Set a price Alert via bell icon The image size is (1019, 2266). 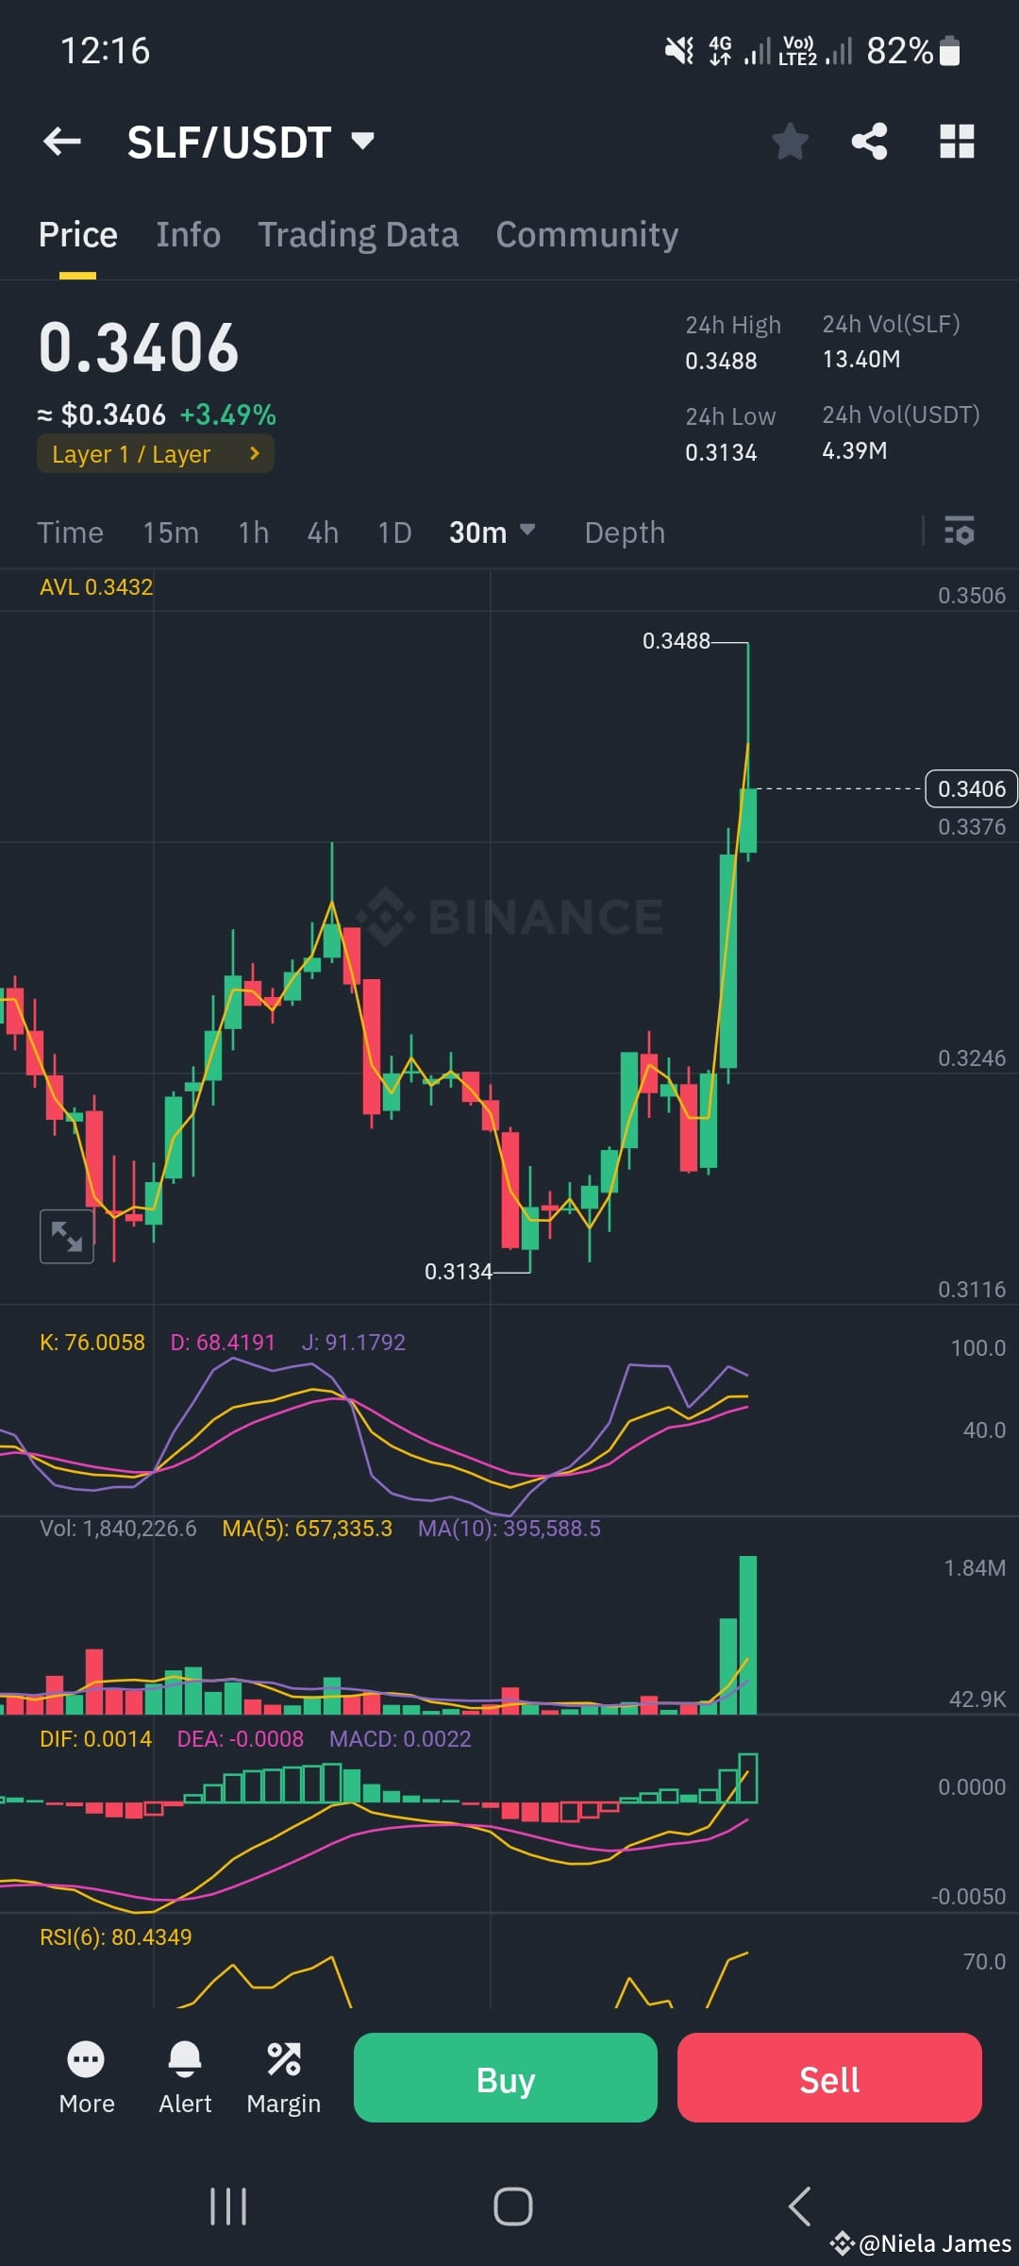(185, 2078)
